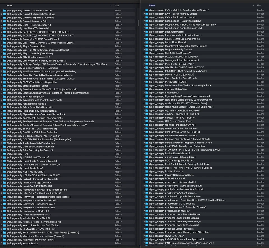
Task: Click folder icon of Potillo - Patterns
Action: 147,171
